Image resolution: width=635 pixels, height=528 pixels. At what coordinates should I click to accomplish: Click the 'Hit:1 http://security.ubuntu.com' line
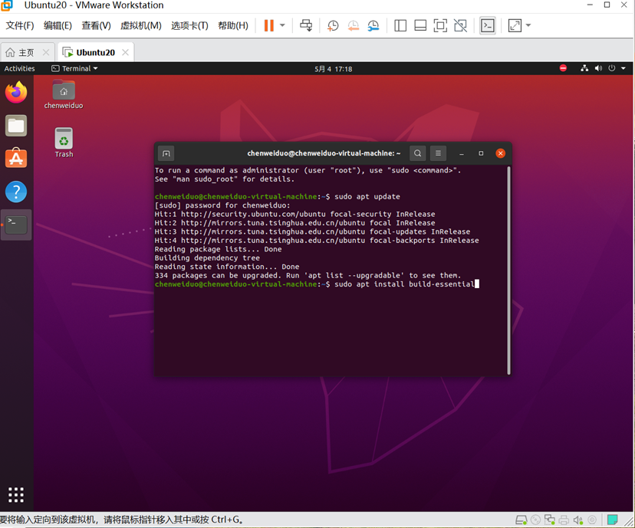294,214
